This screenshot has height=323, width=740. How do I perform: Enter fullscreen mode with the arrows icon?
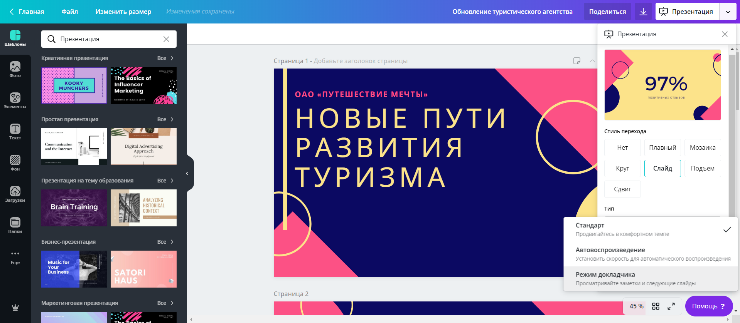tap(671, 306)
